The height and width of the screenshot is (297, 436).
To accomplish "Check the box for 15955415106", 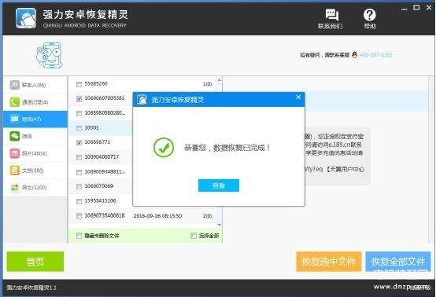I will (79, 201).
